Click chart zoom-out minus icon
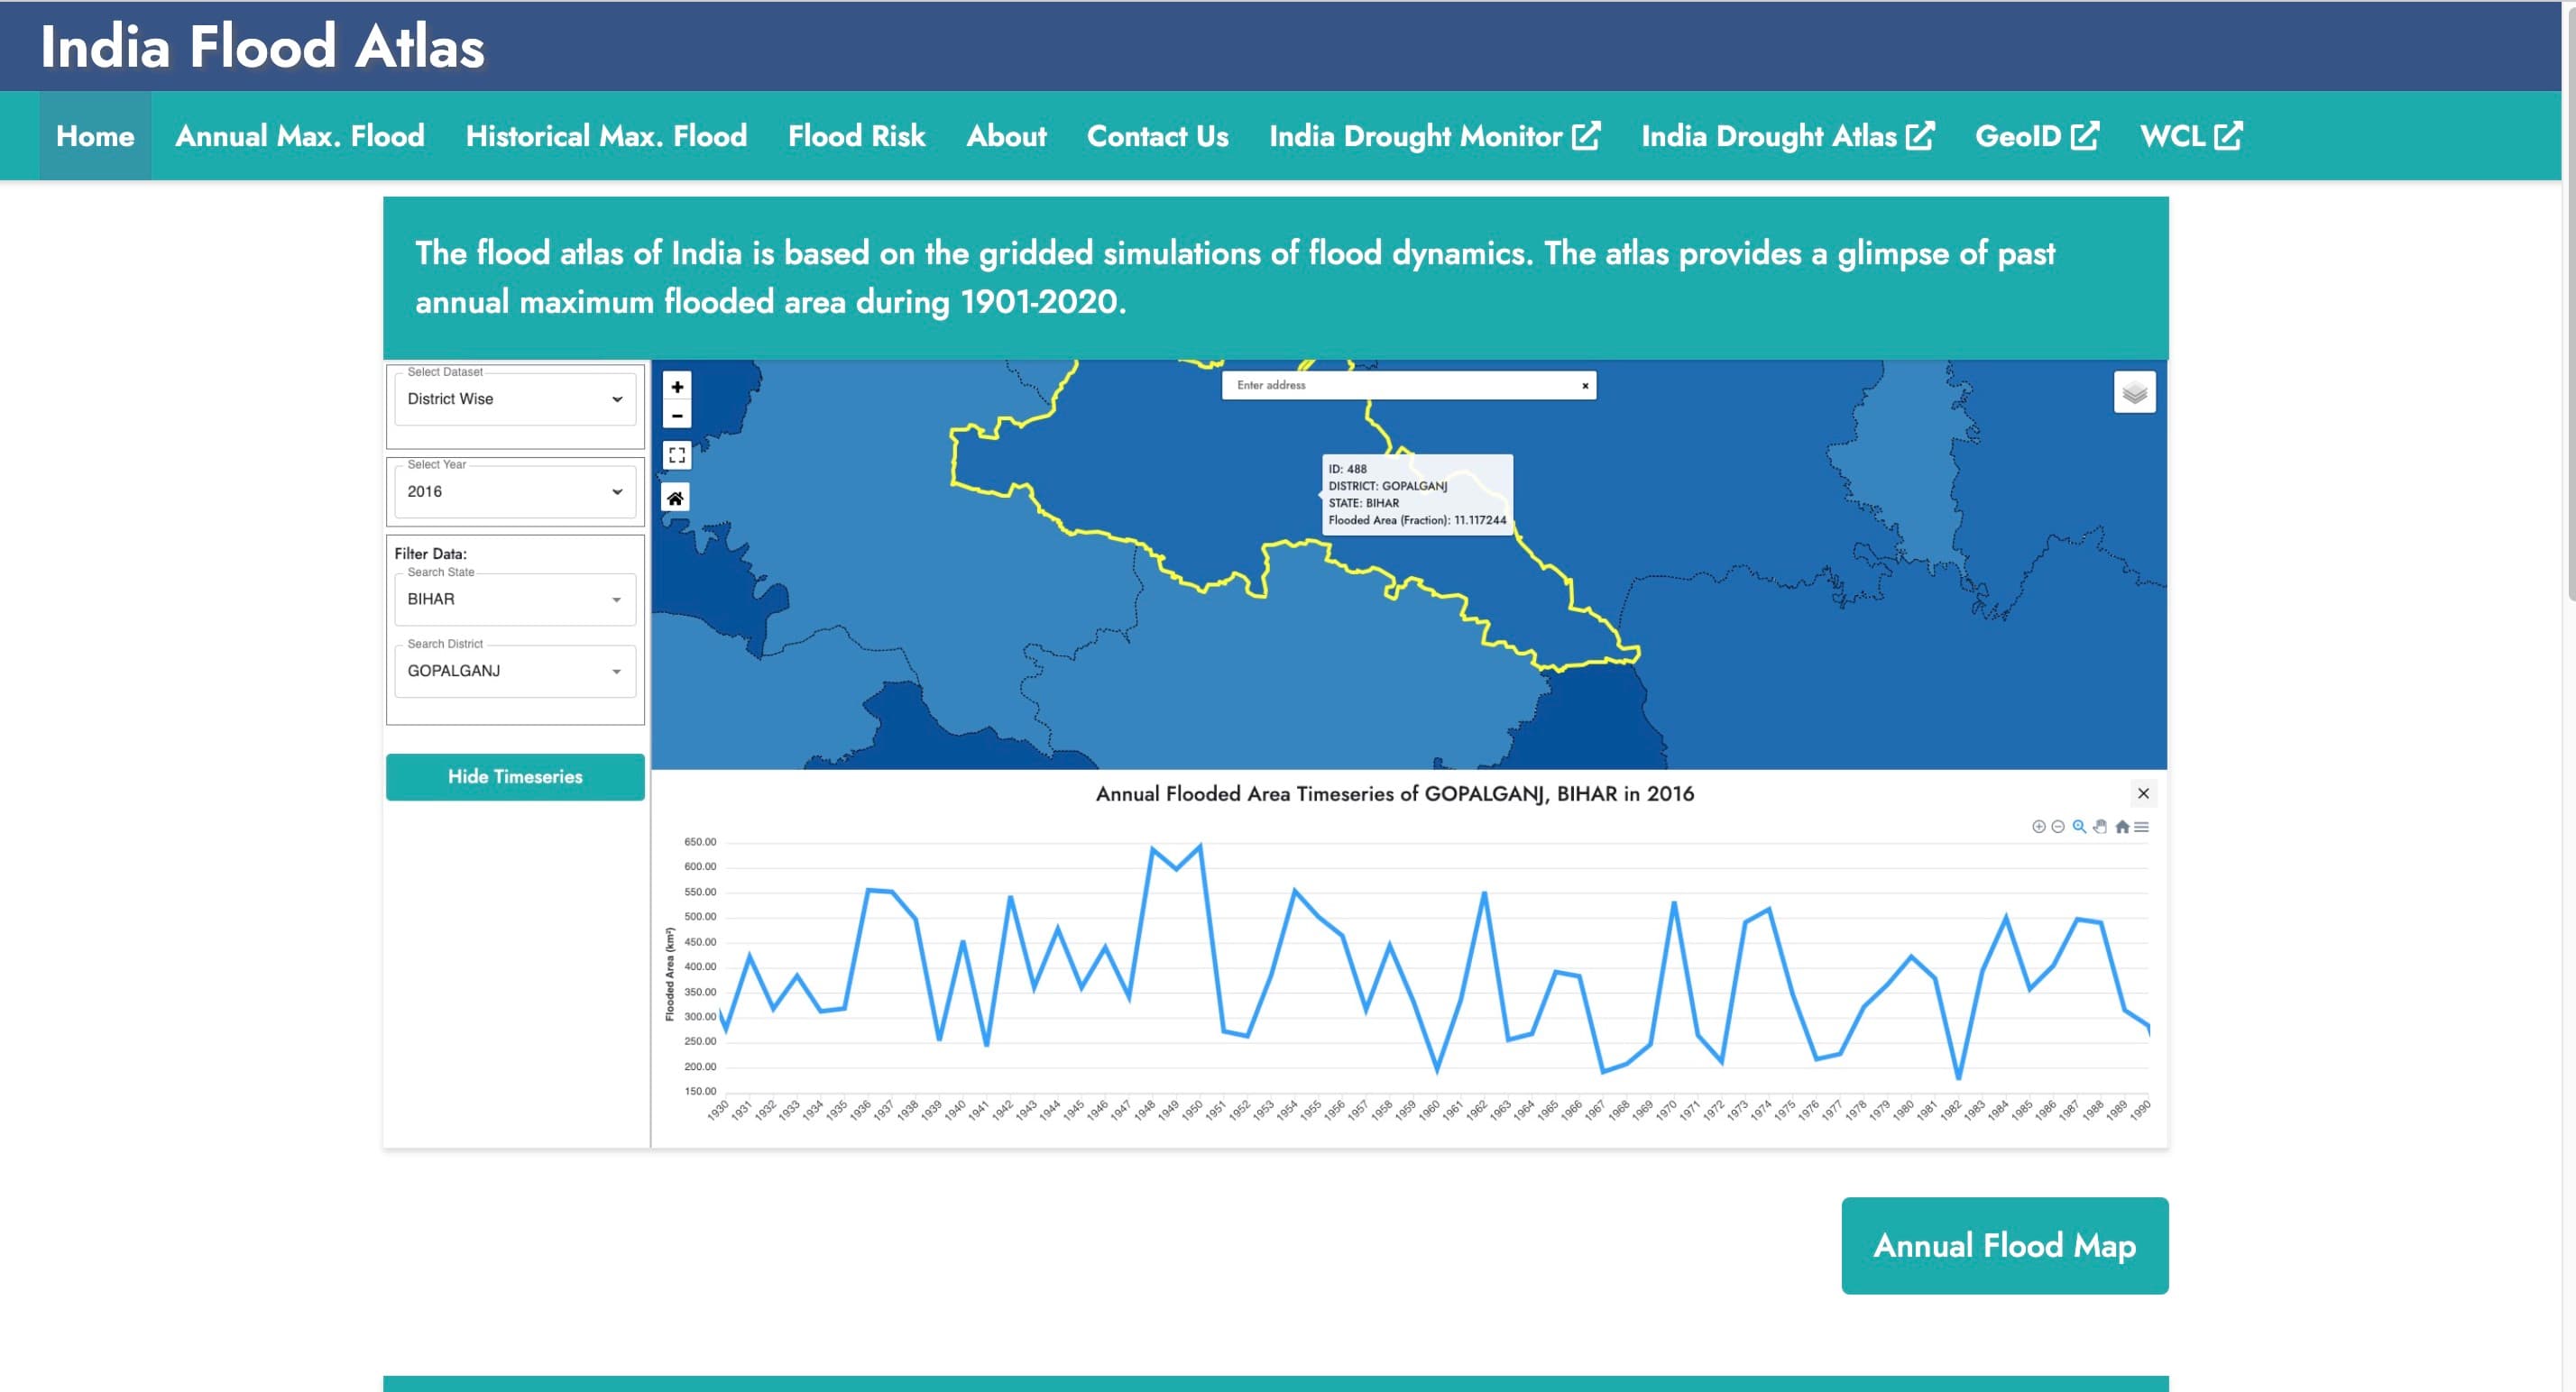Screen dimensions: 2576x1392 [2058, 827]
